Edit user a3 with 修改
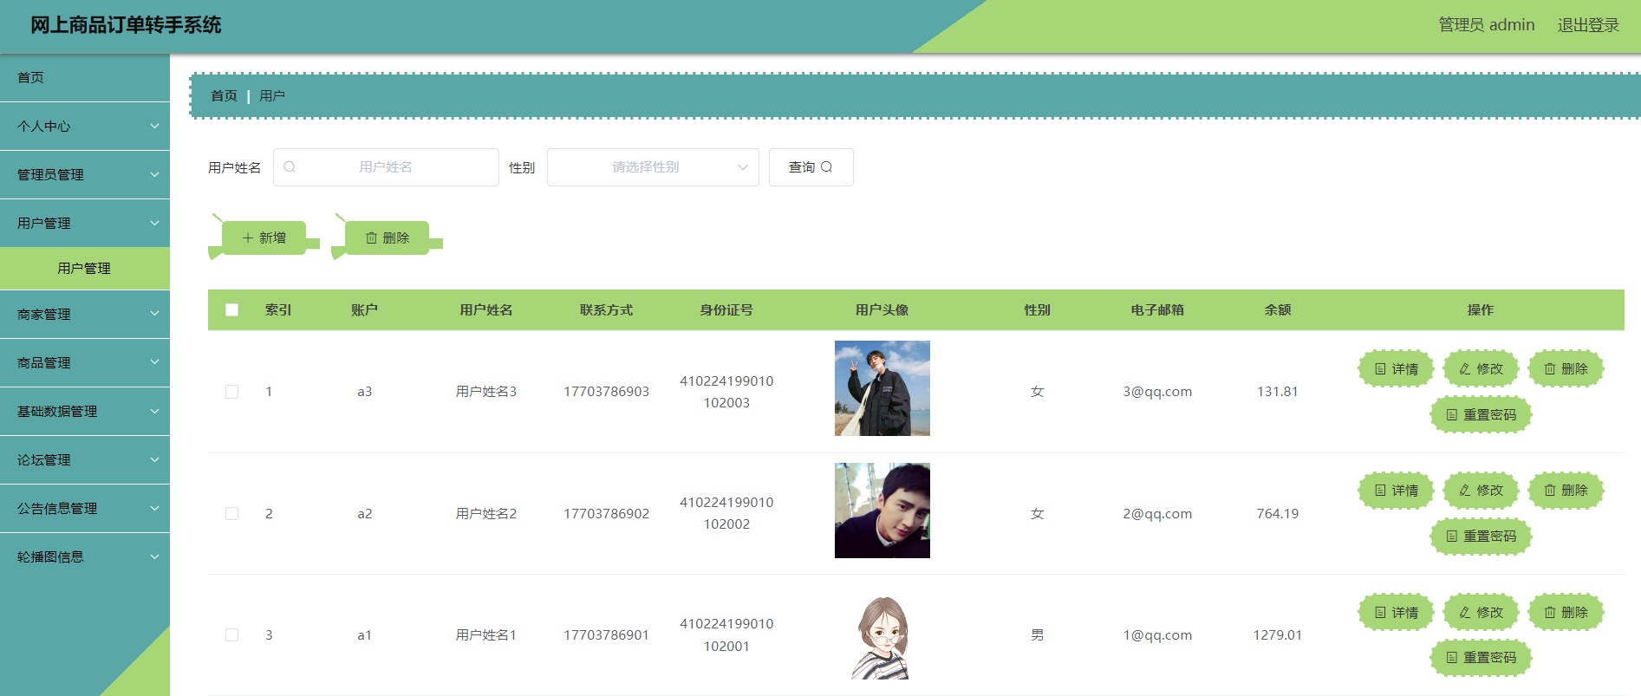The height and width of the screenshot is (696, 1641). point(1481,369)
